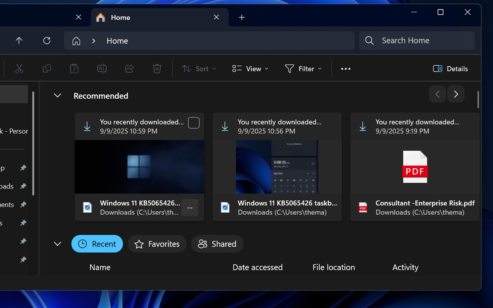The image size is (493, 308).
Task: Open the View dropdown menu
Action: tap(250, 69)
